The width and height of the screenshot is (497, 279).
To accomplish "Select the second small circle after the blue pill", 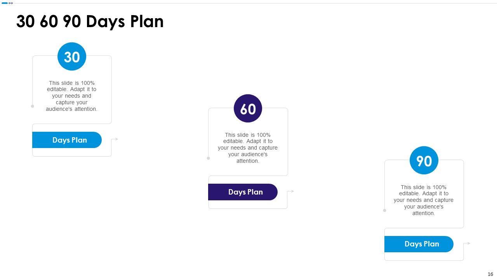I will tap(12, 3).
